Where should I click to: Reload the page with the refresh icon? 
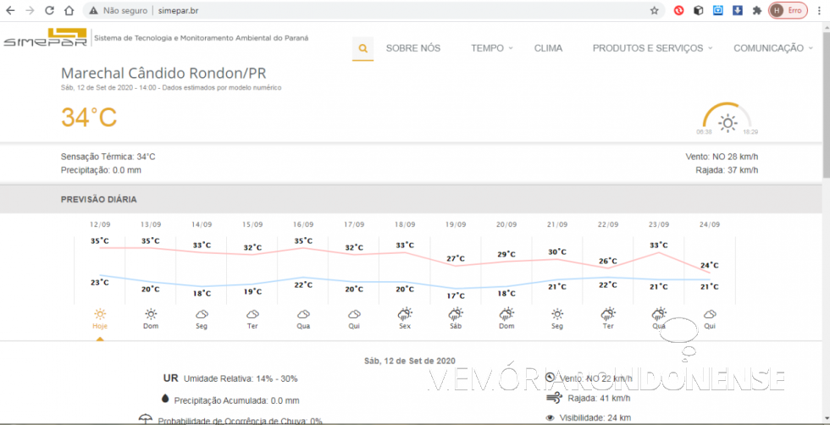[49, 11]
